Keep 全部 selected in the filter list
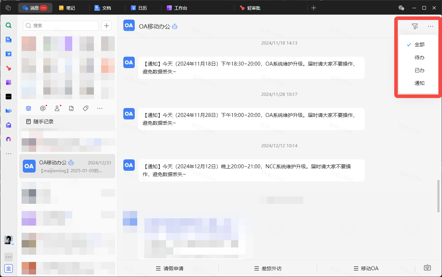 click(420, 44)
